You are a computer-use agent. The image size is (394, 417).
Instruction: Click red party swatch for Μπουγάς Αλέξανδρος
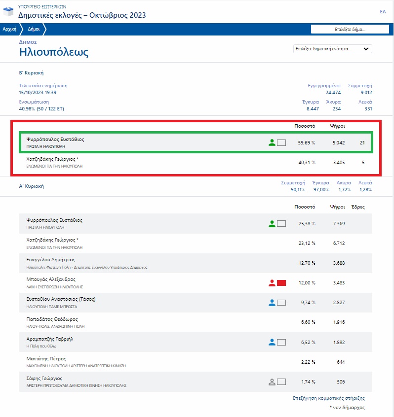click(x=281, y=283)
